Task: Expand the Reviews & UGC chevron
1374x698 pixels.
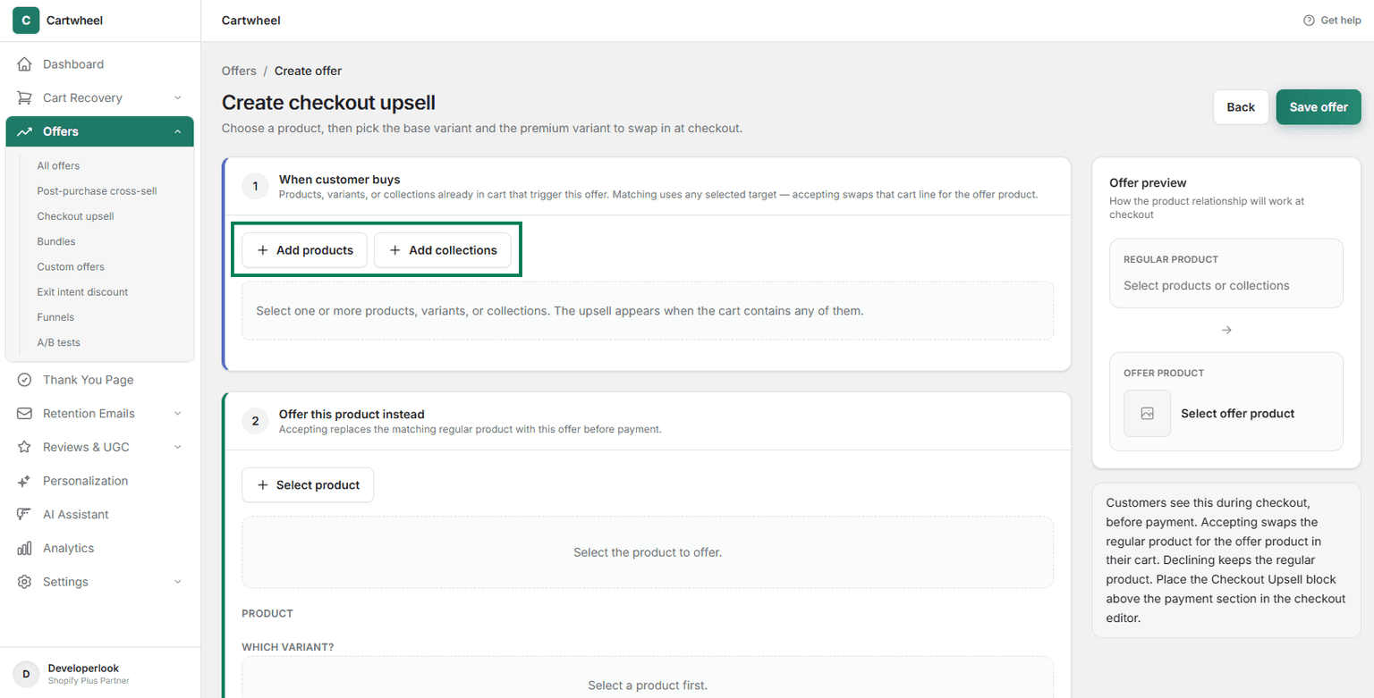Action: point(177,447)
